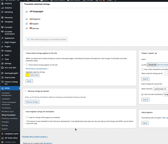Collapse Remove strings by domain section
Screen dimensions: 168x144
(26, 91)
